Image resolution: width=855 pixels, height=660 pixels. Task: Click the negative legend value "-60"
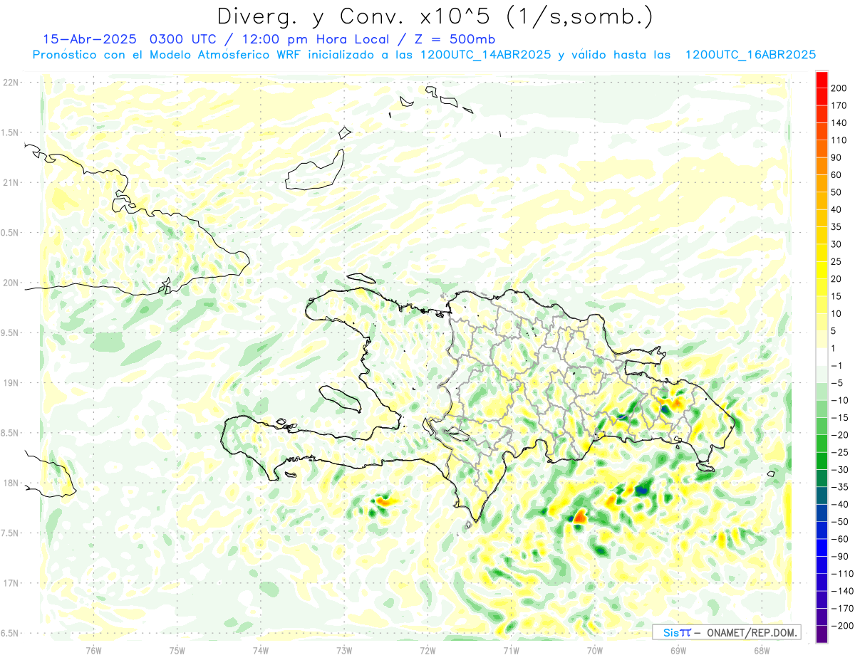[839, 539]
